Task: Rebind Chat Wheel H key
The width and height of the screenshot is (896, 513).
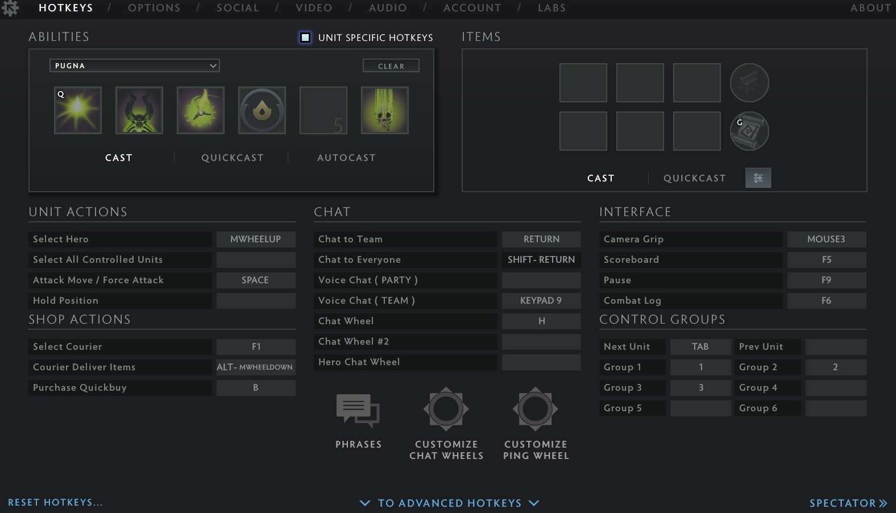Action: 541,321
